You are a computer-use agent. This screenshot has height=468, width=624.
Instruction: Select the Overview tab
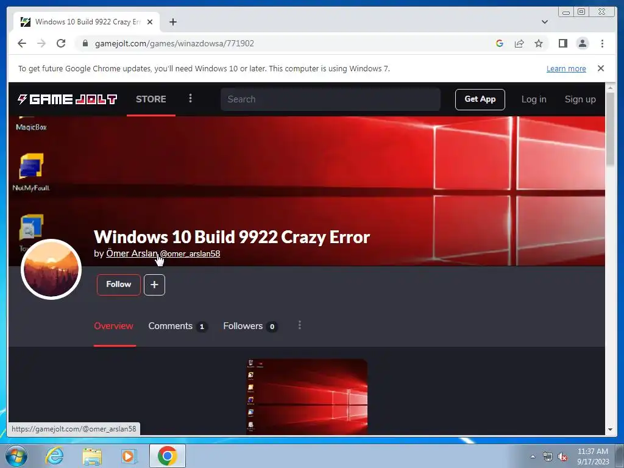tap(113, 326)
